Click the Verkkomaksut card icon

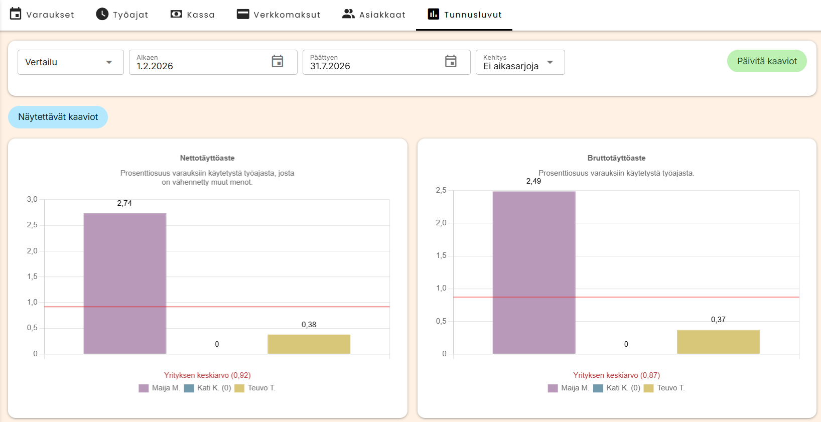pyautogui.click(x=243, y=14)
